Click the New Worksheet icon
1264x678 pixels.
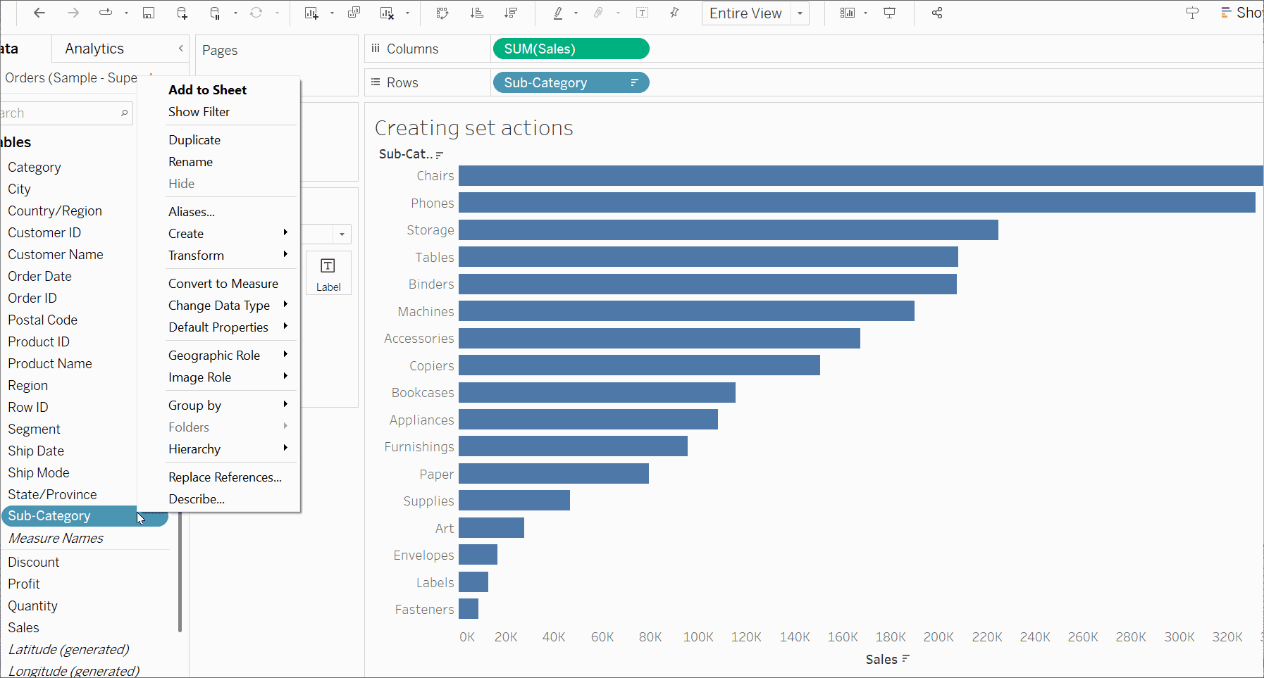[x=311, y=13]
